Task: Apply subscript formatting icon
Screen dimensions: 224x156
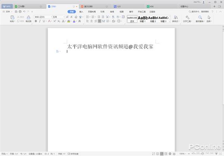Action: click(59, 21)
